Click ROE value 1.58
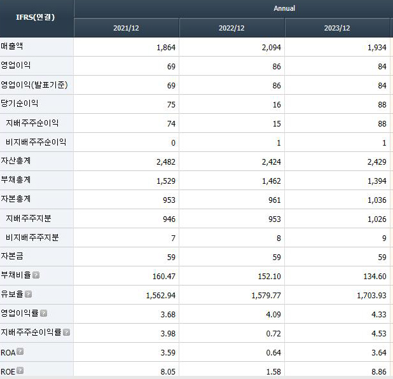 273,372
